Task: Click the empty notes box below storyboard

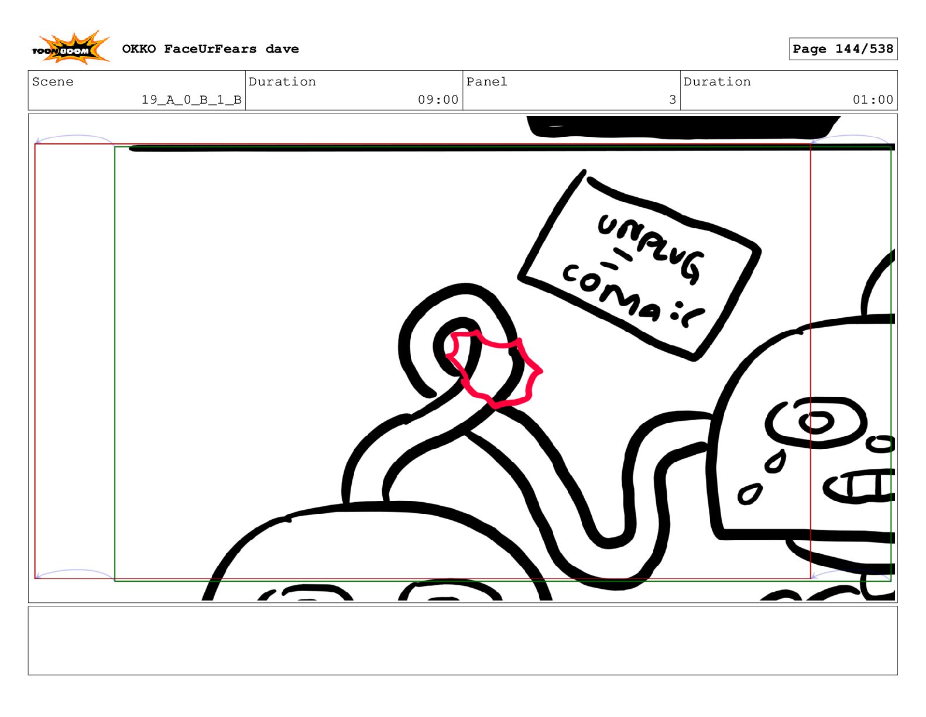Action: pos(462,640)
